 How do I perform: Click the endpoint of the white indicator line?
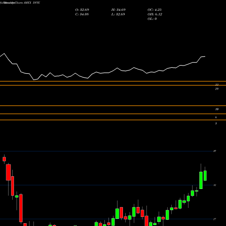[205, 56]
